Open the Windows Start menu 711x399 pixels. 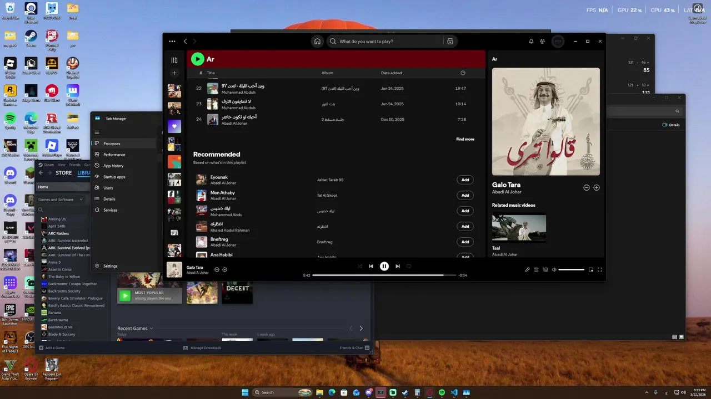[245, 392]
